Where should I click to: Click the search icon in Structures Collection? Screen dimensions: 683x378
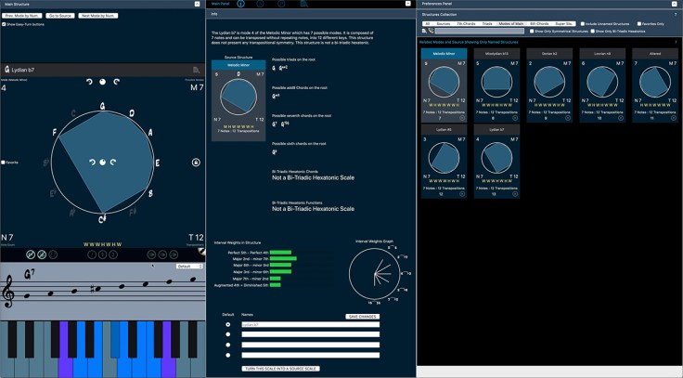(423, 31)
